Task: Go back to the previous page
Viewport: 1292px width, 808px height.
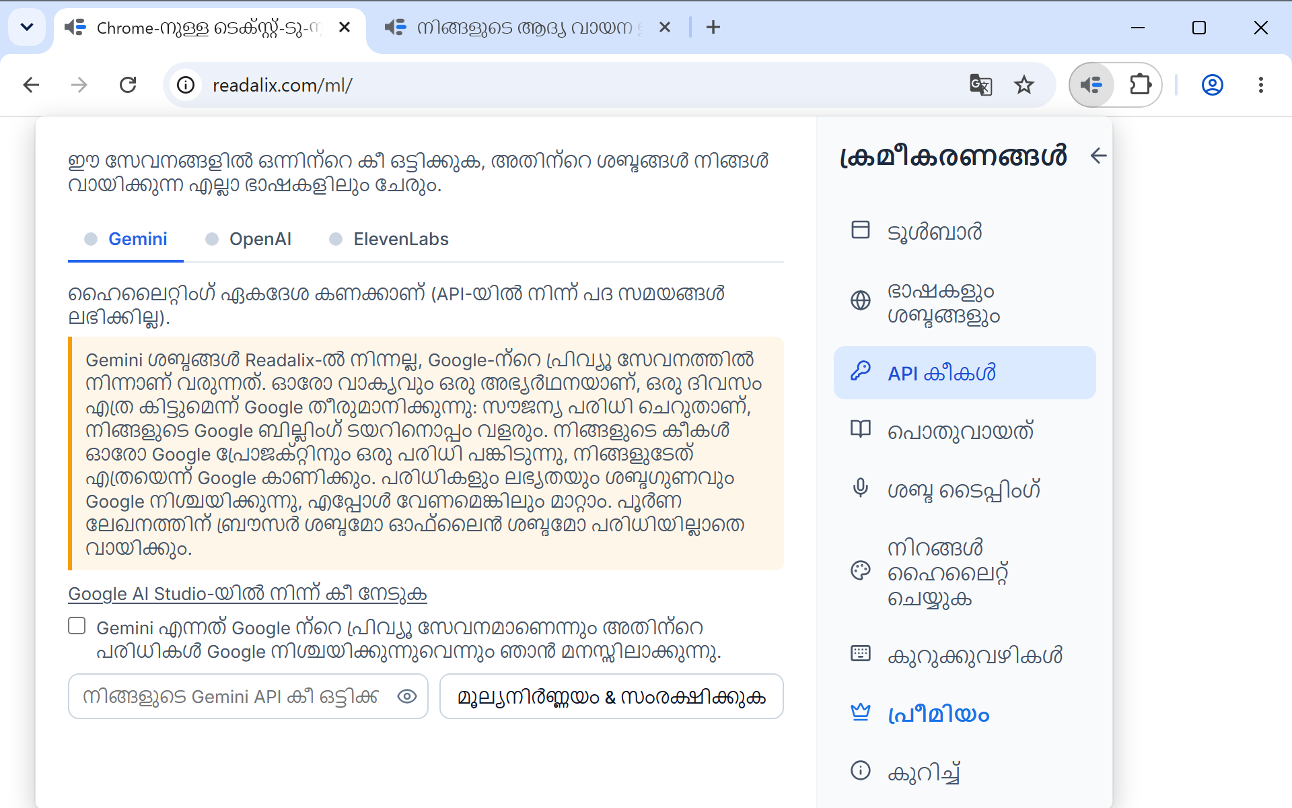Action: click(x=31, y=85)
